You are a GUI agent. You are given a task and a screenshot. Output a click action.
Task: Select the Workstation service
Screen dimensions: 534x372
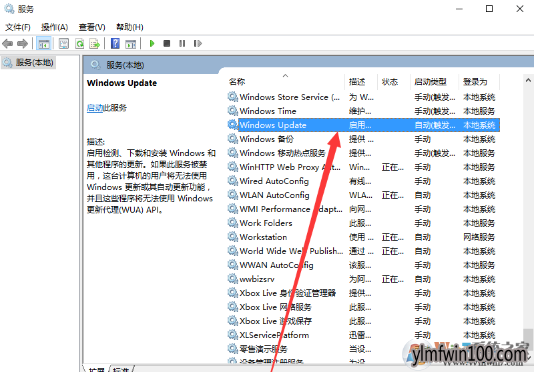click(x=363, y=237)
